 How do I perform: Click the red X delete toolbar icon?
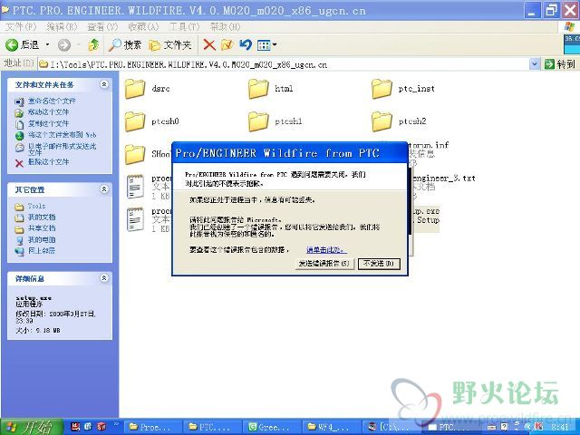click(x=209, y=45)
